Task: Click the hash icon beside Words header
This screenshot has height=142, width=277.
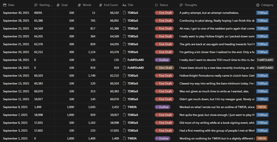Action: coord(79,5)
